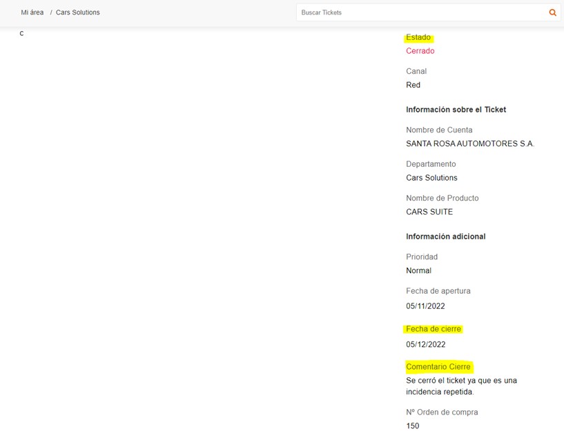The width and height of the screenshot is (564, 438).
Task: Click the product name CARS SUITE
Action: point(429,212)
